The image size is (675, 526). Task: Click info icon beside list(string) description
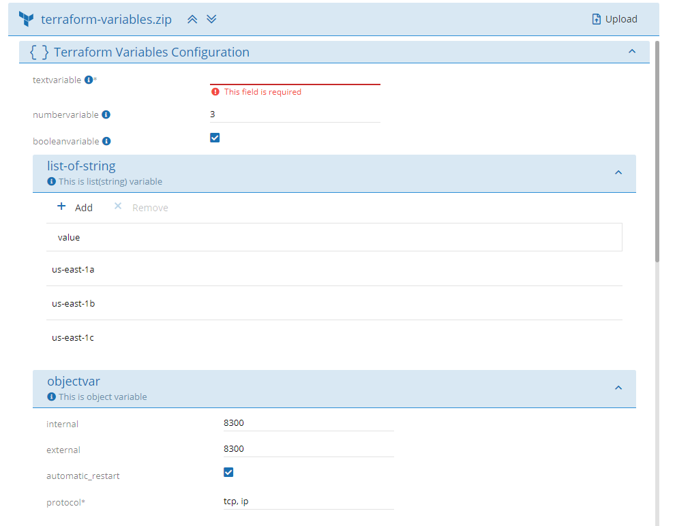point(51,181)
